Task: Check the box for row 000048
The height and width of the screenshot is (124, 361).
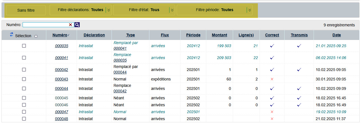Action: click(x=24, y=119)
